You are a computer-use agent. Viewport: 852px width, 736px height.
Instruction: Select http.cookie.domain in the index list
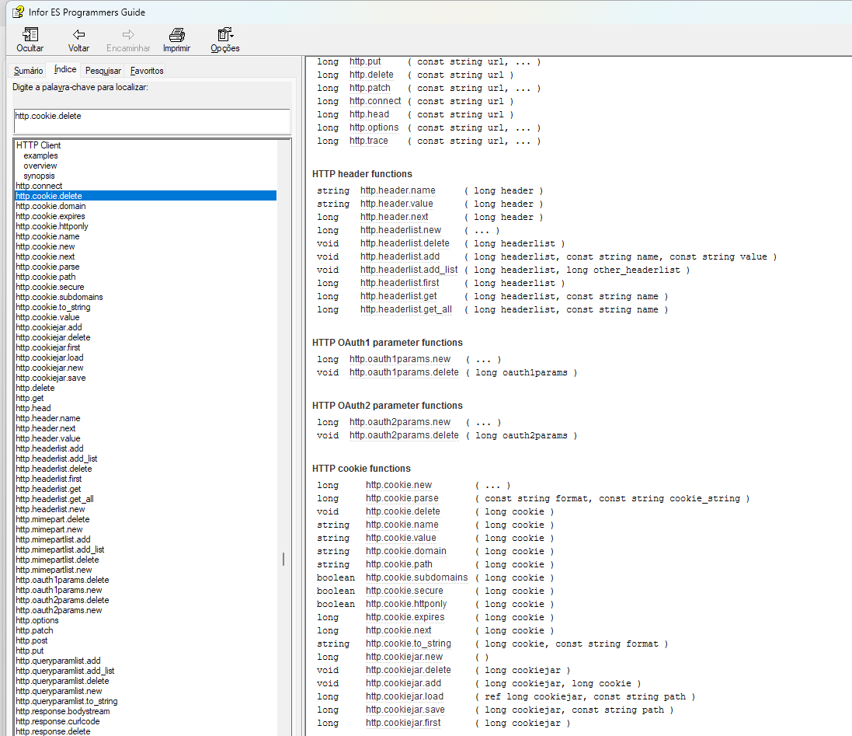tap(50, 206)
